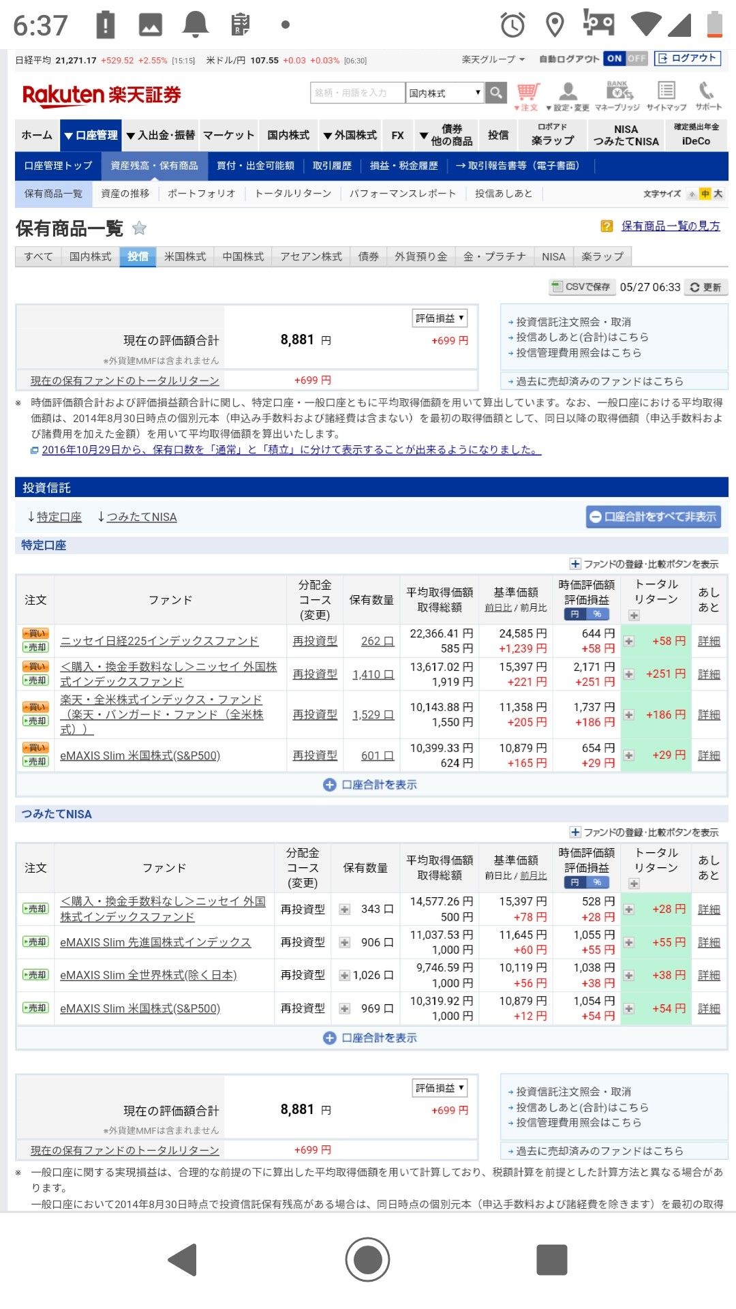
Task: Select the small font size icon
Action: 692,194
